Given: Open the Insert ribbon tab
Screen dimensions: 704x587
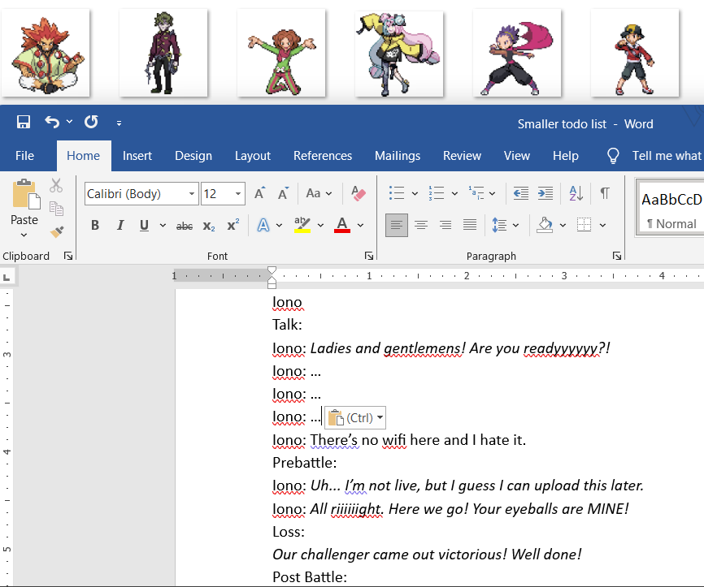Looking at the screenshot, I should click(137, 156).
